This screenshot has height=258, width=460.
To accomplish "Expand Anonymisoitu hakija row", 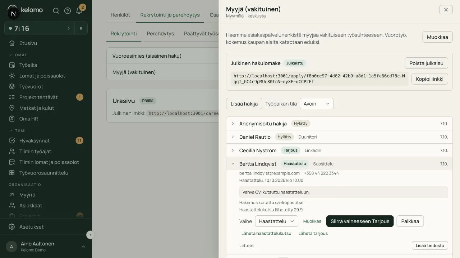I will pos(339,123).
